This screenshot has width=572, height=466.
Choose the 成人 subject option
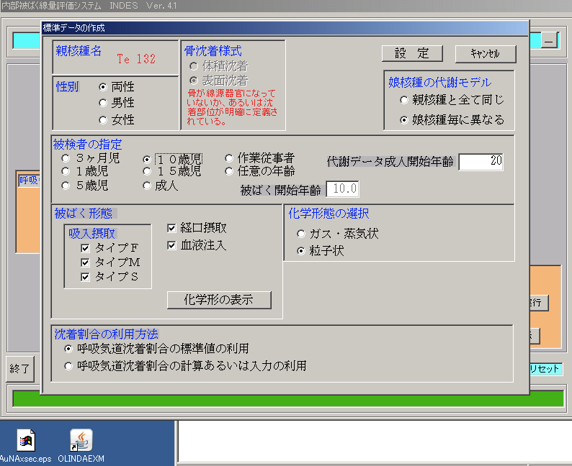tap(148, 186)
